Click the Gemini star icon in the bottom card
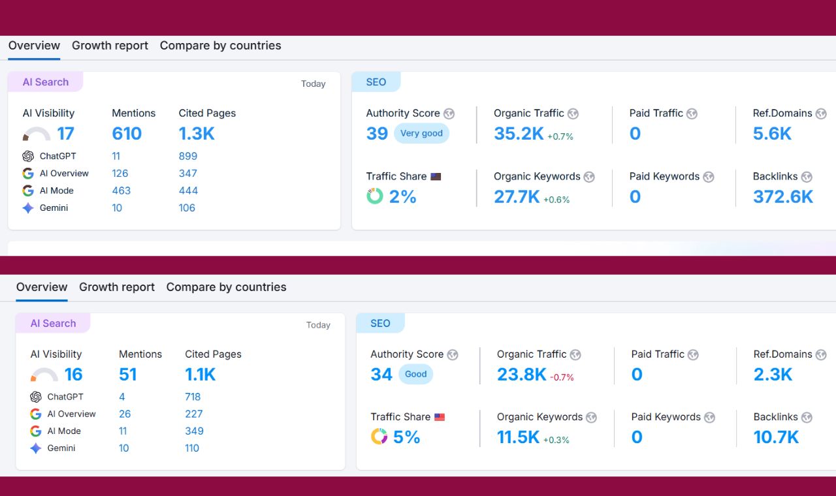This screenshot has height=496, width=836. coord(36,448)
